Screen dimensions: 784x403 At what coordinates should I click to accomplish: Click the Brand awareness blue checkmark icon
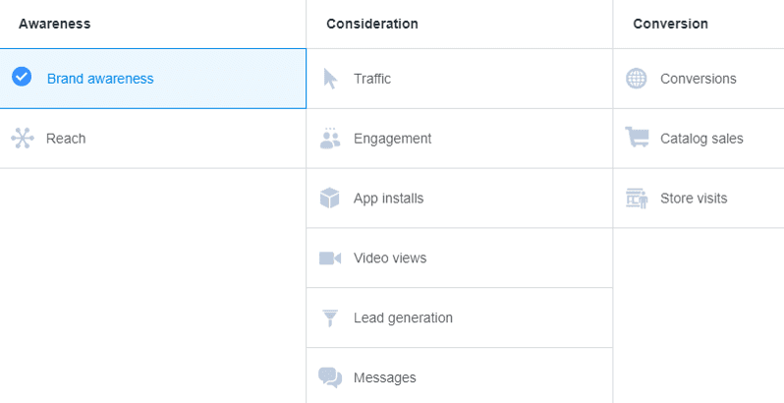[22, 78]
